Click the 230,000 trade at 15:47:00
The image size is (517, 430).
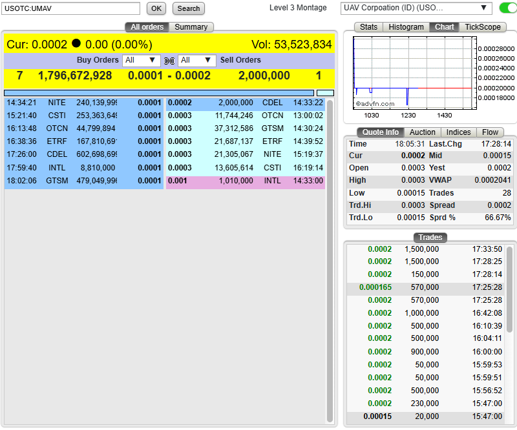pos(426,404)
